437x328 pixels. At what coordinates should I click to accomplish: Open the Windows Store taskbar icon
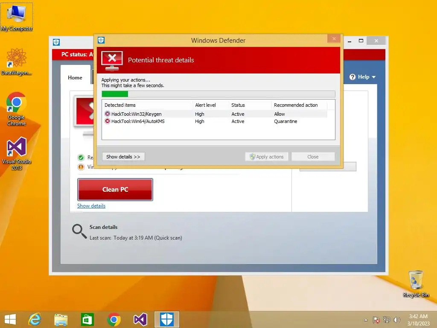87,319
